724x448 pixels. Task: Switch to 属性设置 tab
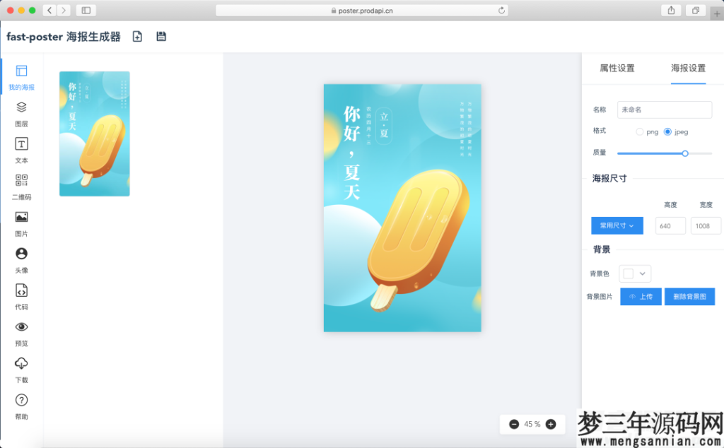pyautogui.click(x=617, y=69)
